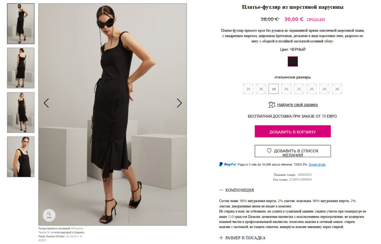Screen dimensions: 381x244
Task: View the second thumbnail back view
Action: coord(21,68)
